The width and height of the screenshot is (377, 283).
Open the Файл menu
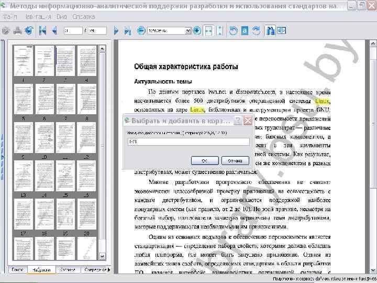tap(10, 17)
